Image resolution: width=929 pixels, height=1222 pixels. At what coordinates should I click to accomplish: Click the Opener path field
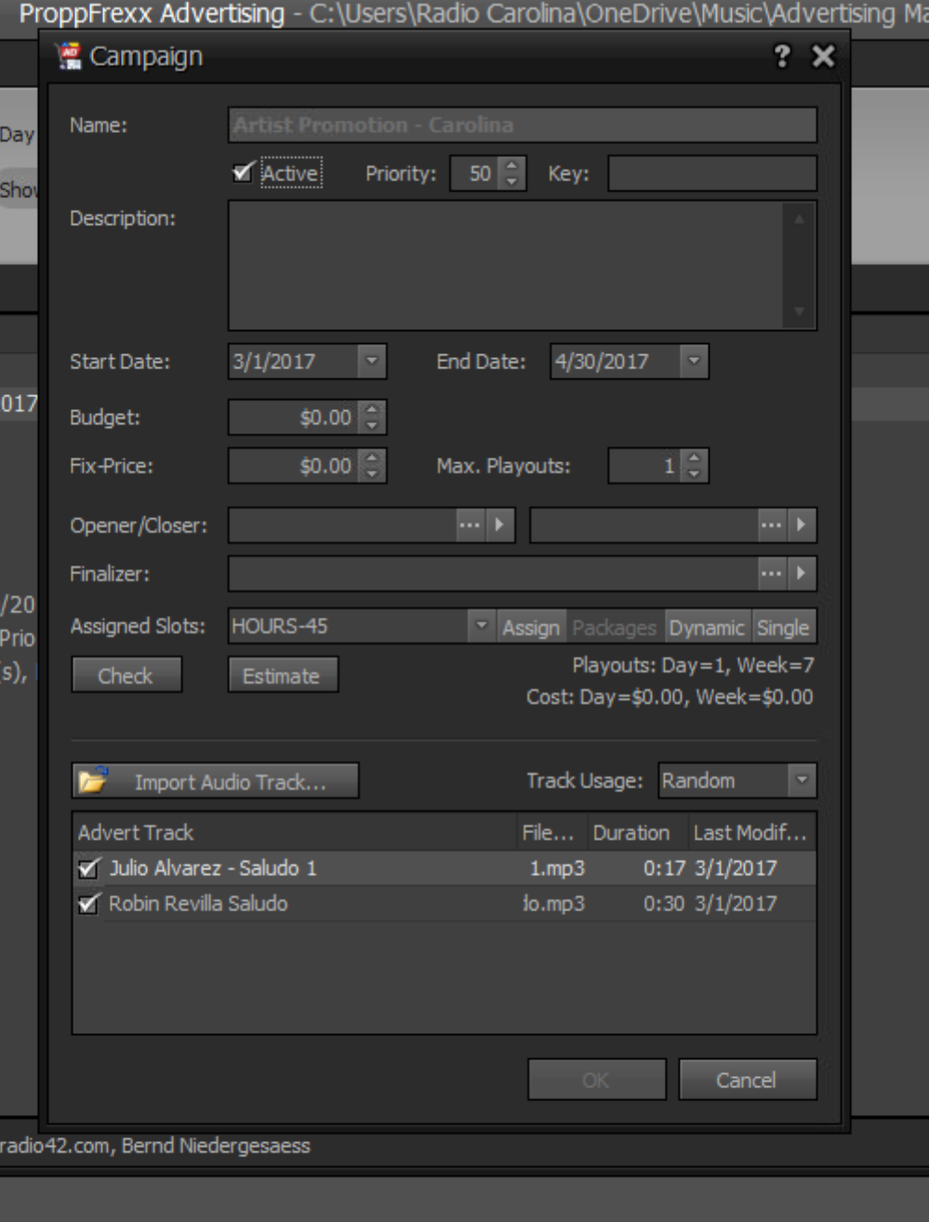coord(342,525)
